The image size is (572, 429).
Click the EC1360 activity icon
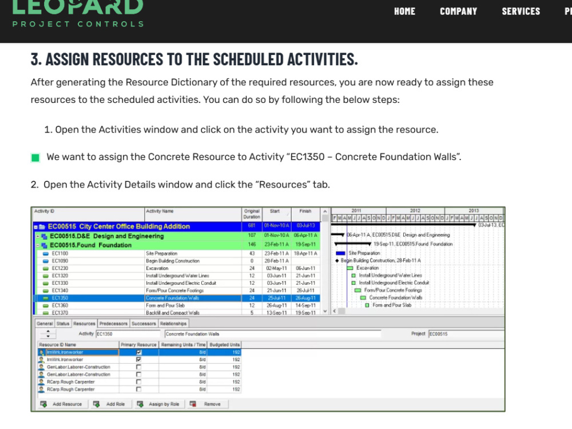[x=46, y=305]
